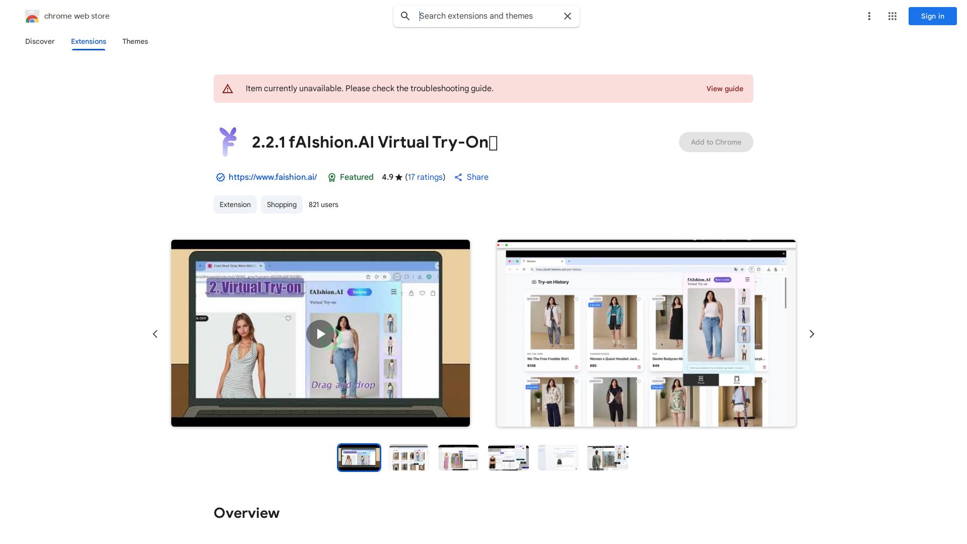This screenshot has width=967, height=544.
Task: Click the Shopping category chip
Action: click(282, 205)
